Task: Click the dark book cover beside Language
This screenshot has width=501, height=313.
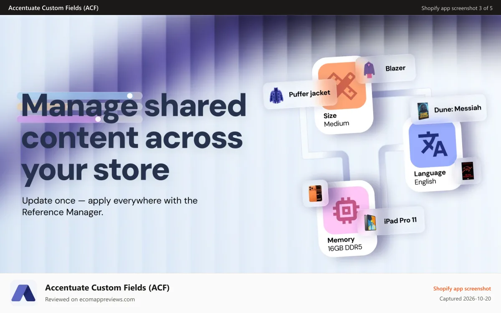Action: coord(468,171)
